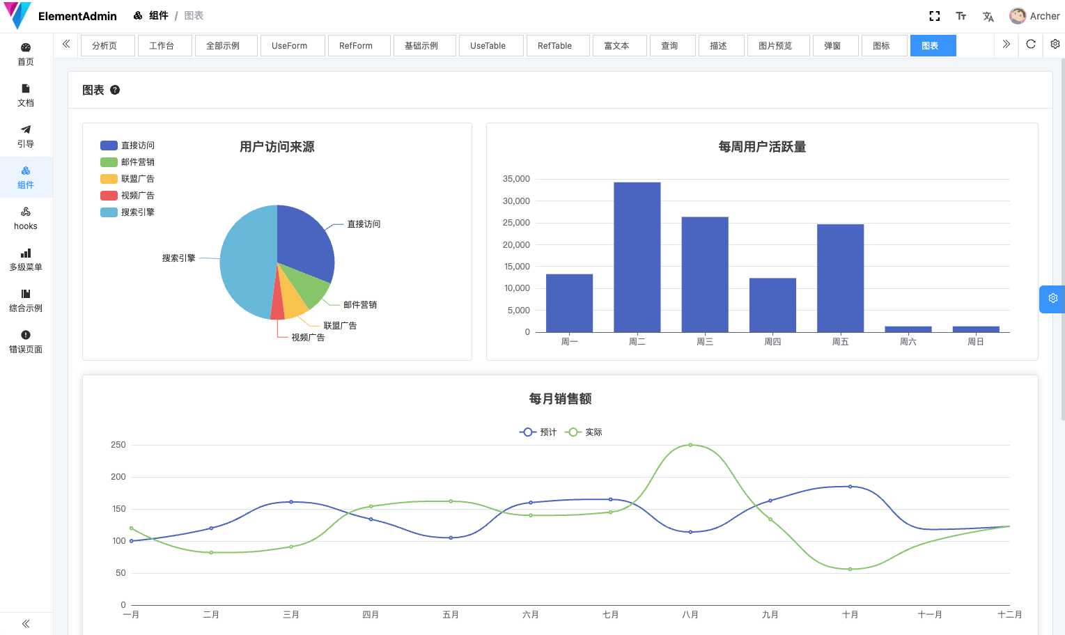1065x635 pixels.
Task: Toggle fullscreen mode icon
Action: coord(935,16)
